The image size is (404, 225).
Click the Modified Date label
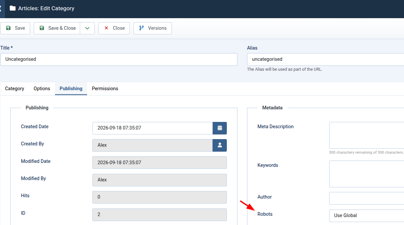pos(36,161)
